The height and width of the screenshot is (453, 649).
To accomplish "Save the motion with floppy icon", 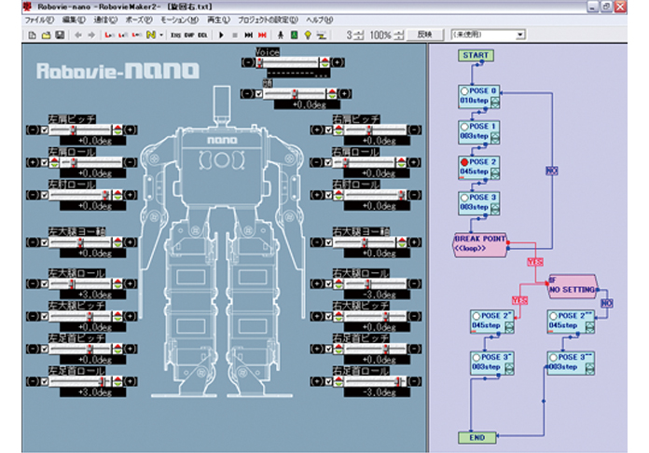I will [x=60, y=35].
